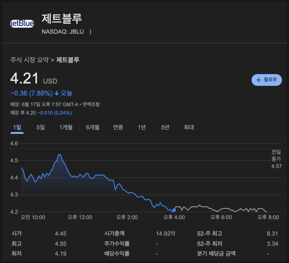Open the 주식 시장 요약 breadcrumb link

30,60
